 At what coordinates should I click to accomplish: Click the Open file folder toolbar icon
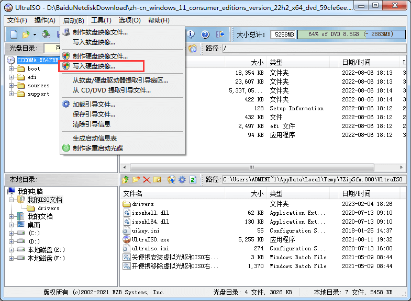click(x=26, y=34)
